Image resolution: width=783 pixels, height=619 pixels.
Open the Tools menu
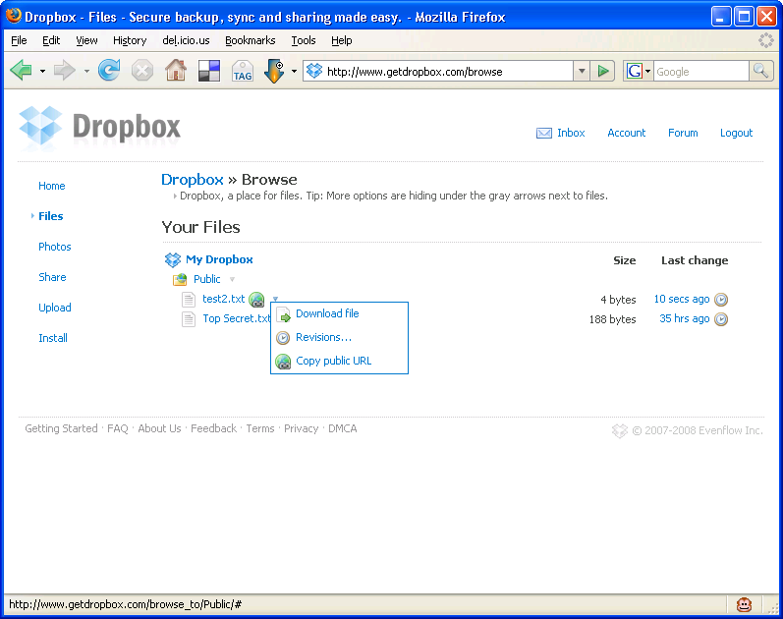point(304,40)
